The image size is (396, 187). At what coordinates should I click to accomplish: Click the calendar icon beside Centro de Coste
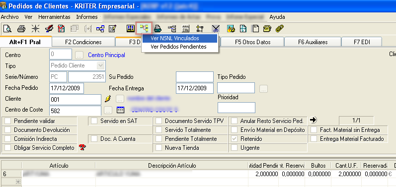(x=120, y=110)
